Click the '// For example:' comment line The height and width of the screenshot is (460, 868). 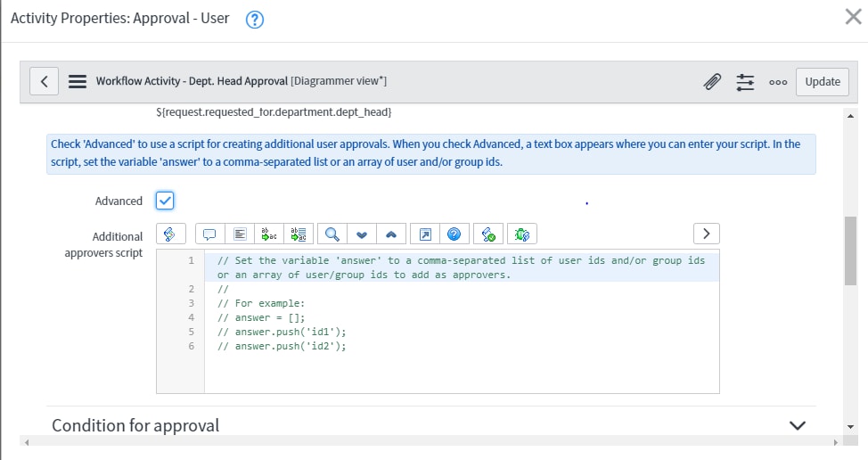(x=261, y=303)
